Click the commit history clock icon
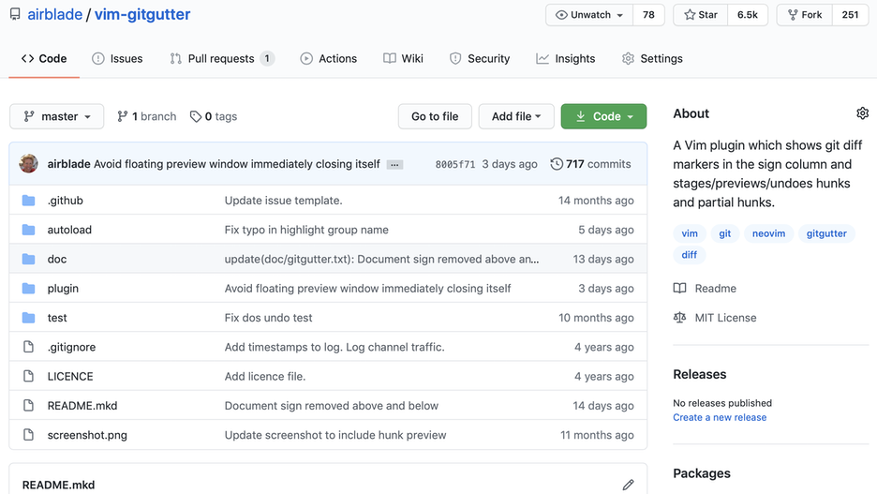877x494 pixels. pyautogui.click(x=557, y=164)
